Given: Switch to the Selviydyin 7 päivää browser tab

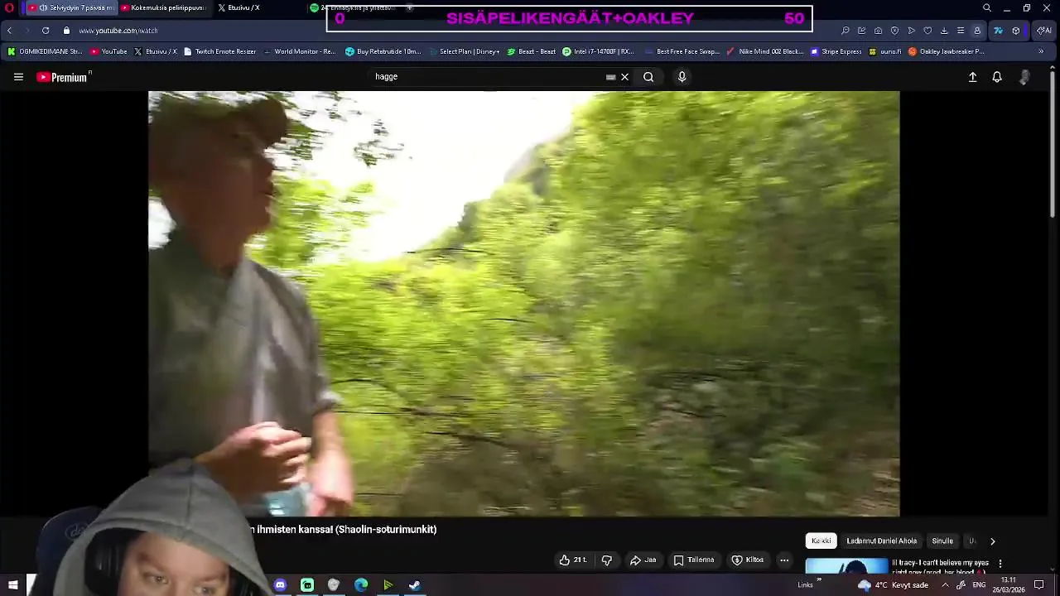Looking at the screenshot, I should click(71, 7).
